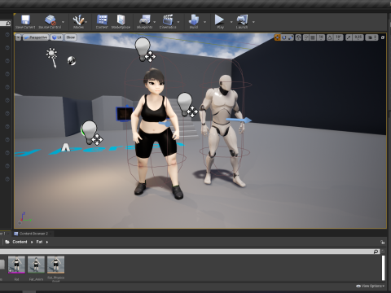The image size is (391, 293).
Task: Open the Blueprints dropdown arrow
Action: click(155, 22)
